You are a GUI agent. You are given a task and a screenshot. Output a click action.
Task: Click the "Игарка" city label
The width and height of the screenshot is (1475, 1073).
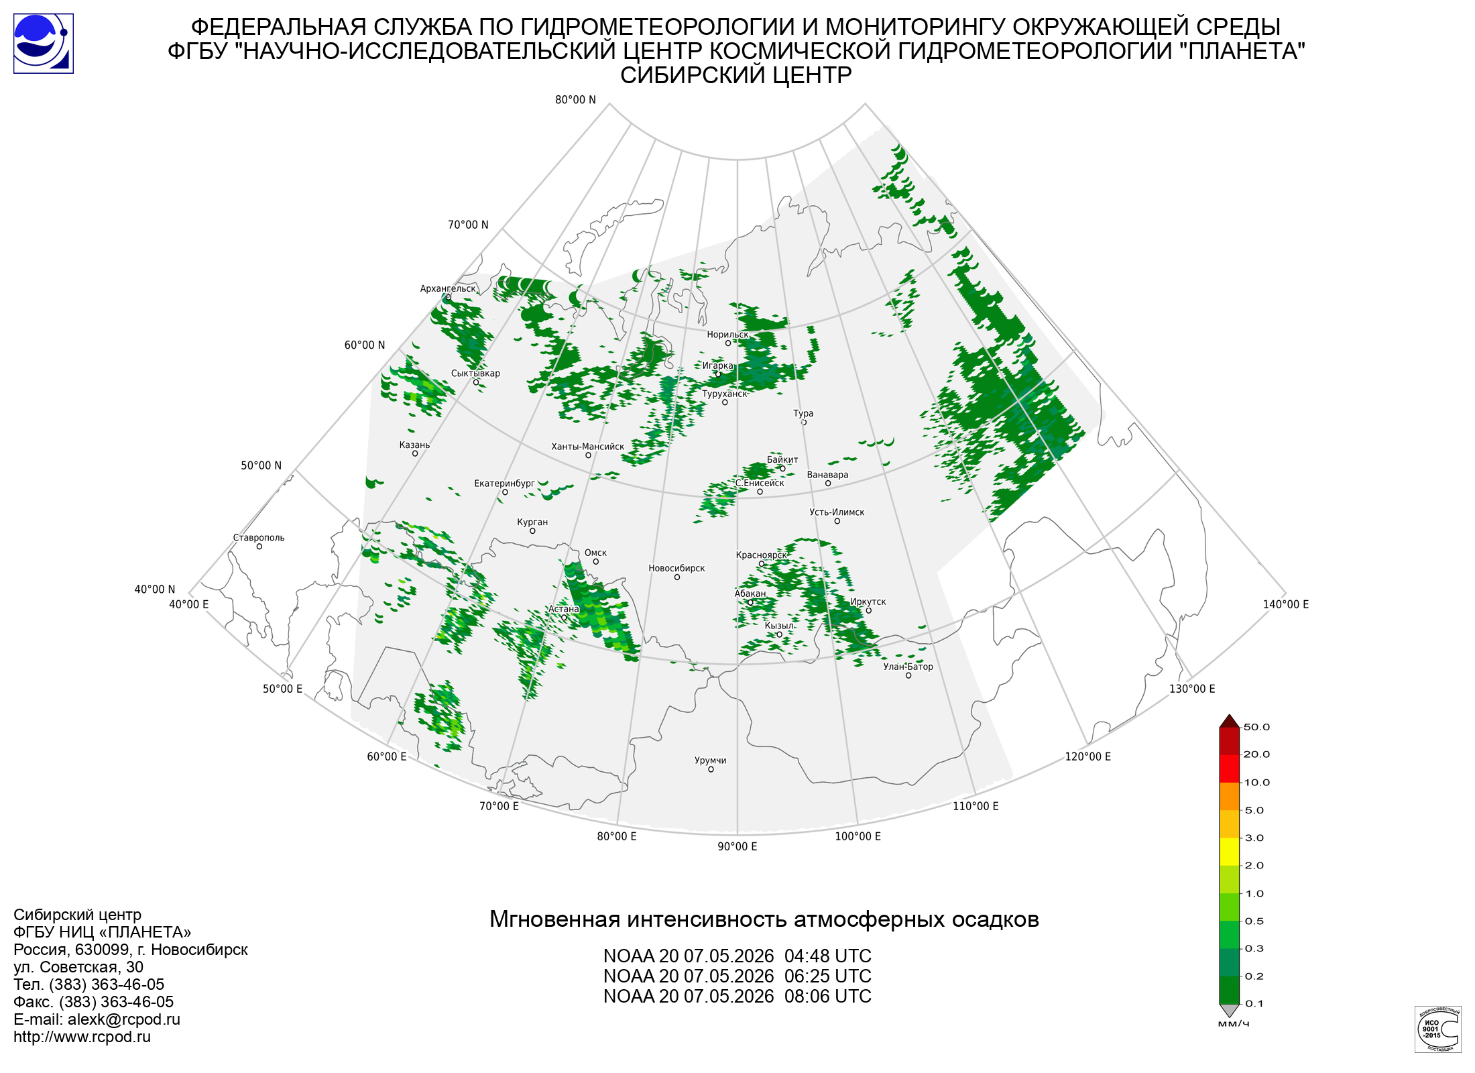click(x=717, y=365)
